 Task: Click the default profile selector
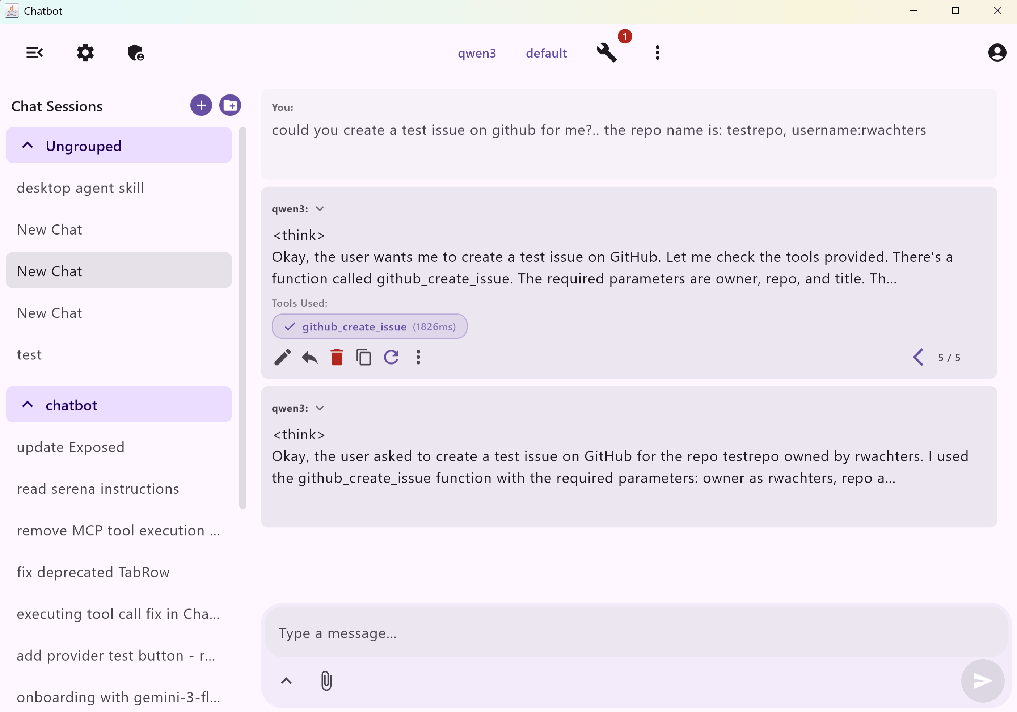(546, 53)
